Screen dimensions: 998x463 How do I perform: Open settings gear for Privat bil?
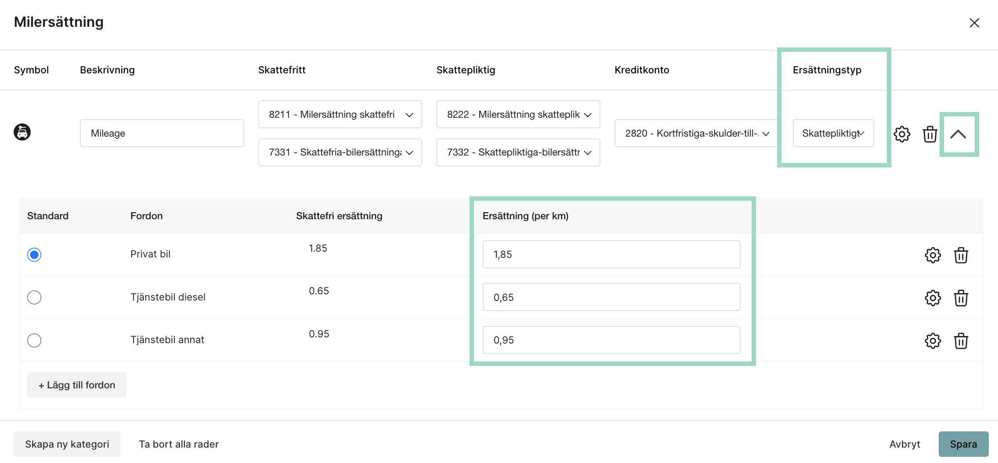click(933, 255)
